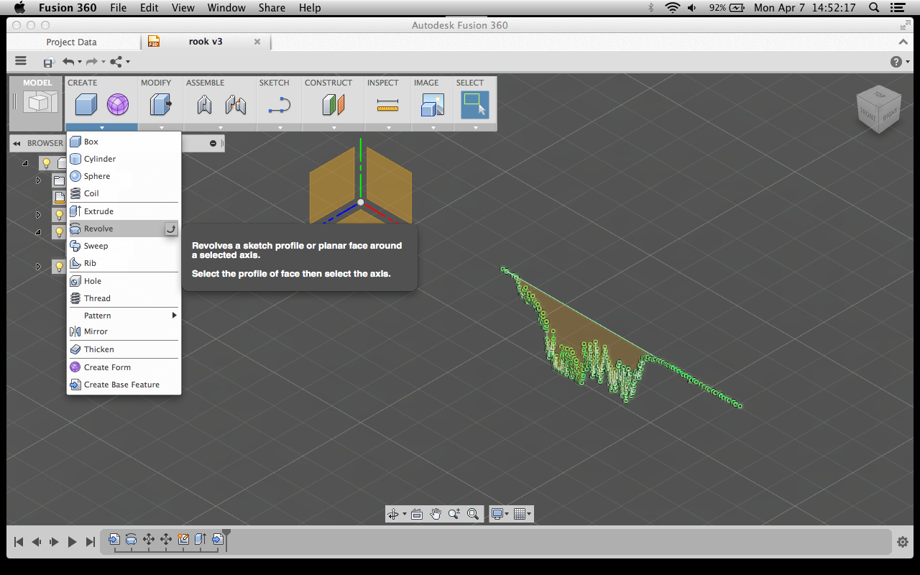Step timeline back one feature
920x575 pixels.
[x=37, y=542]
